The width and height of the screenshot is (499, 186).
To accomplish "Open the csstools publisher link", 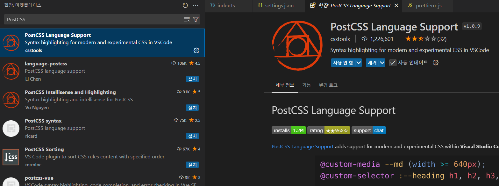I will (340, 39).
